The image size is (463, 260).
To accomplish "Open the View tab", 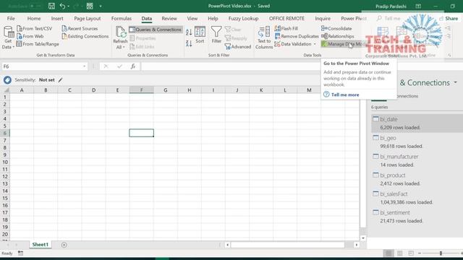I will click(192, 18).
